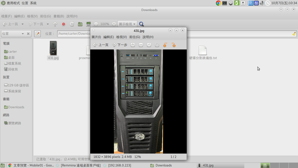Open volume speaker icon in panel

pyautogui.click(x=262, y=3)
